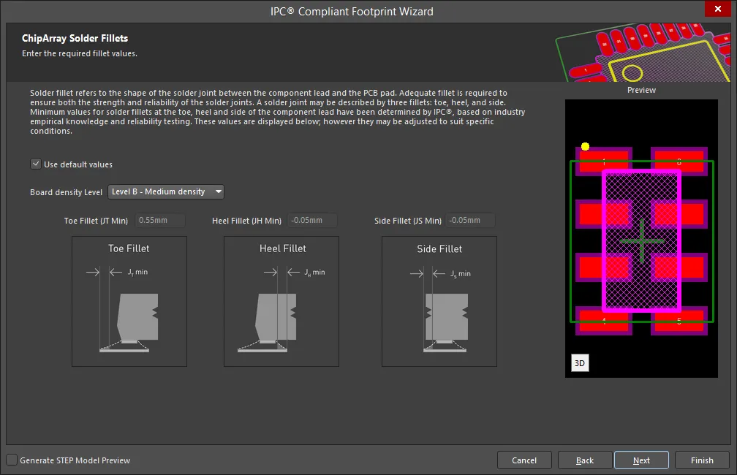Toggle the 3D preview button

[x=580, y=362]
